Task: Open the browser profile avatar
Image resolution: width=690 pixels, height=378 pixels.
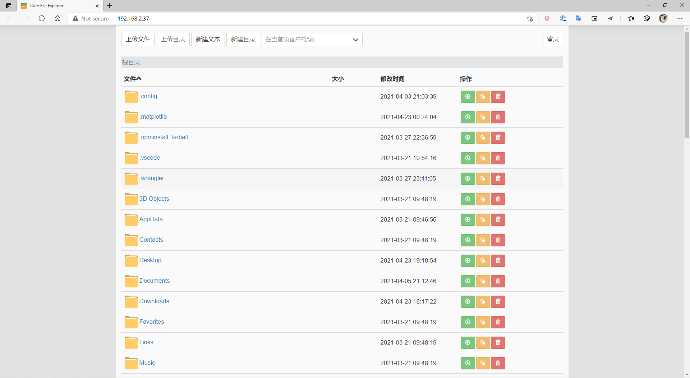Action: click(663, 18)
